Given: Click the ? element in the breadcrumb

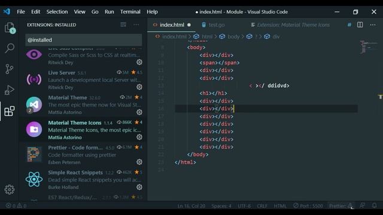Looking at the screenshot, I should coord(256,36).
